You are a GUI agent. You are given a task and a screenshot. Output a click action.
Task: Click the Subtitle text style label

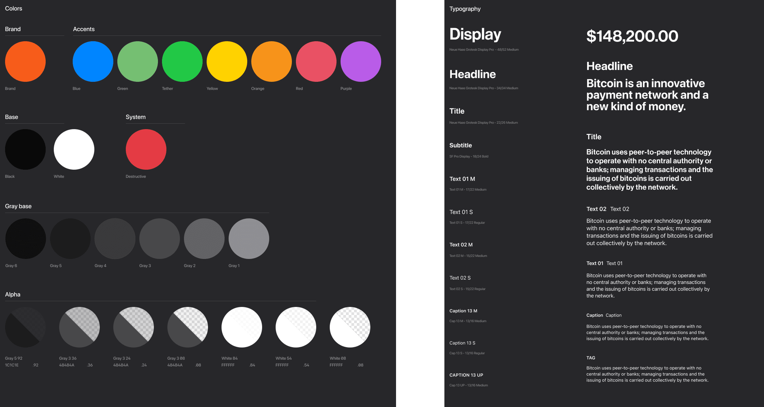tap(461, 145)
